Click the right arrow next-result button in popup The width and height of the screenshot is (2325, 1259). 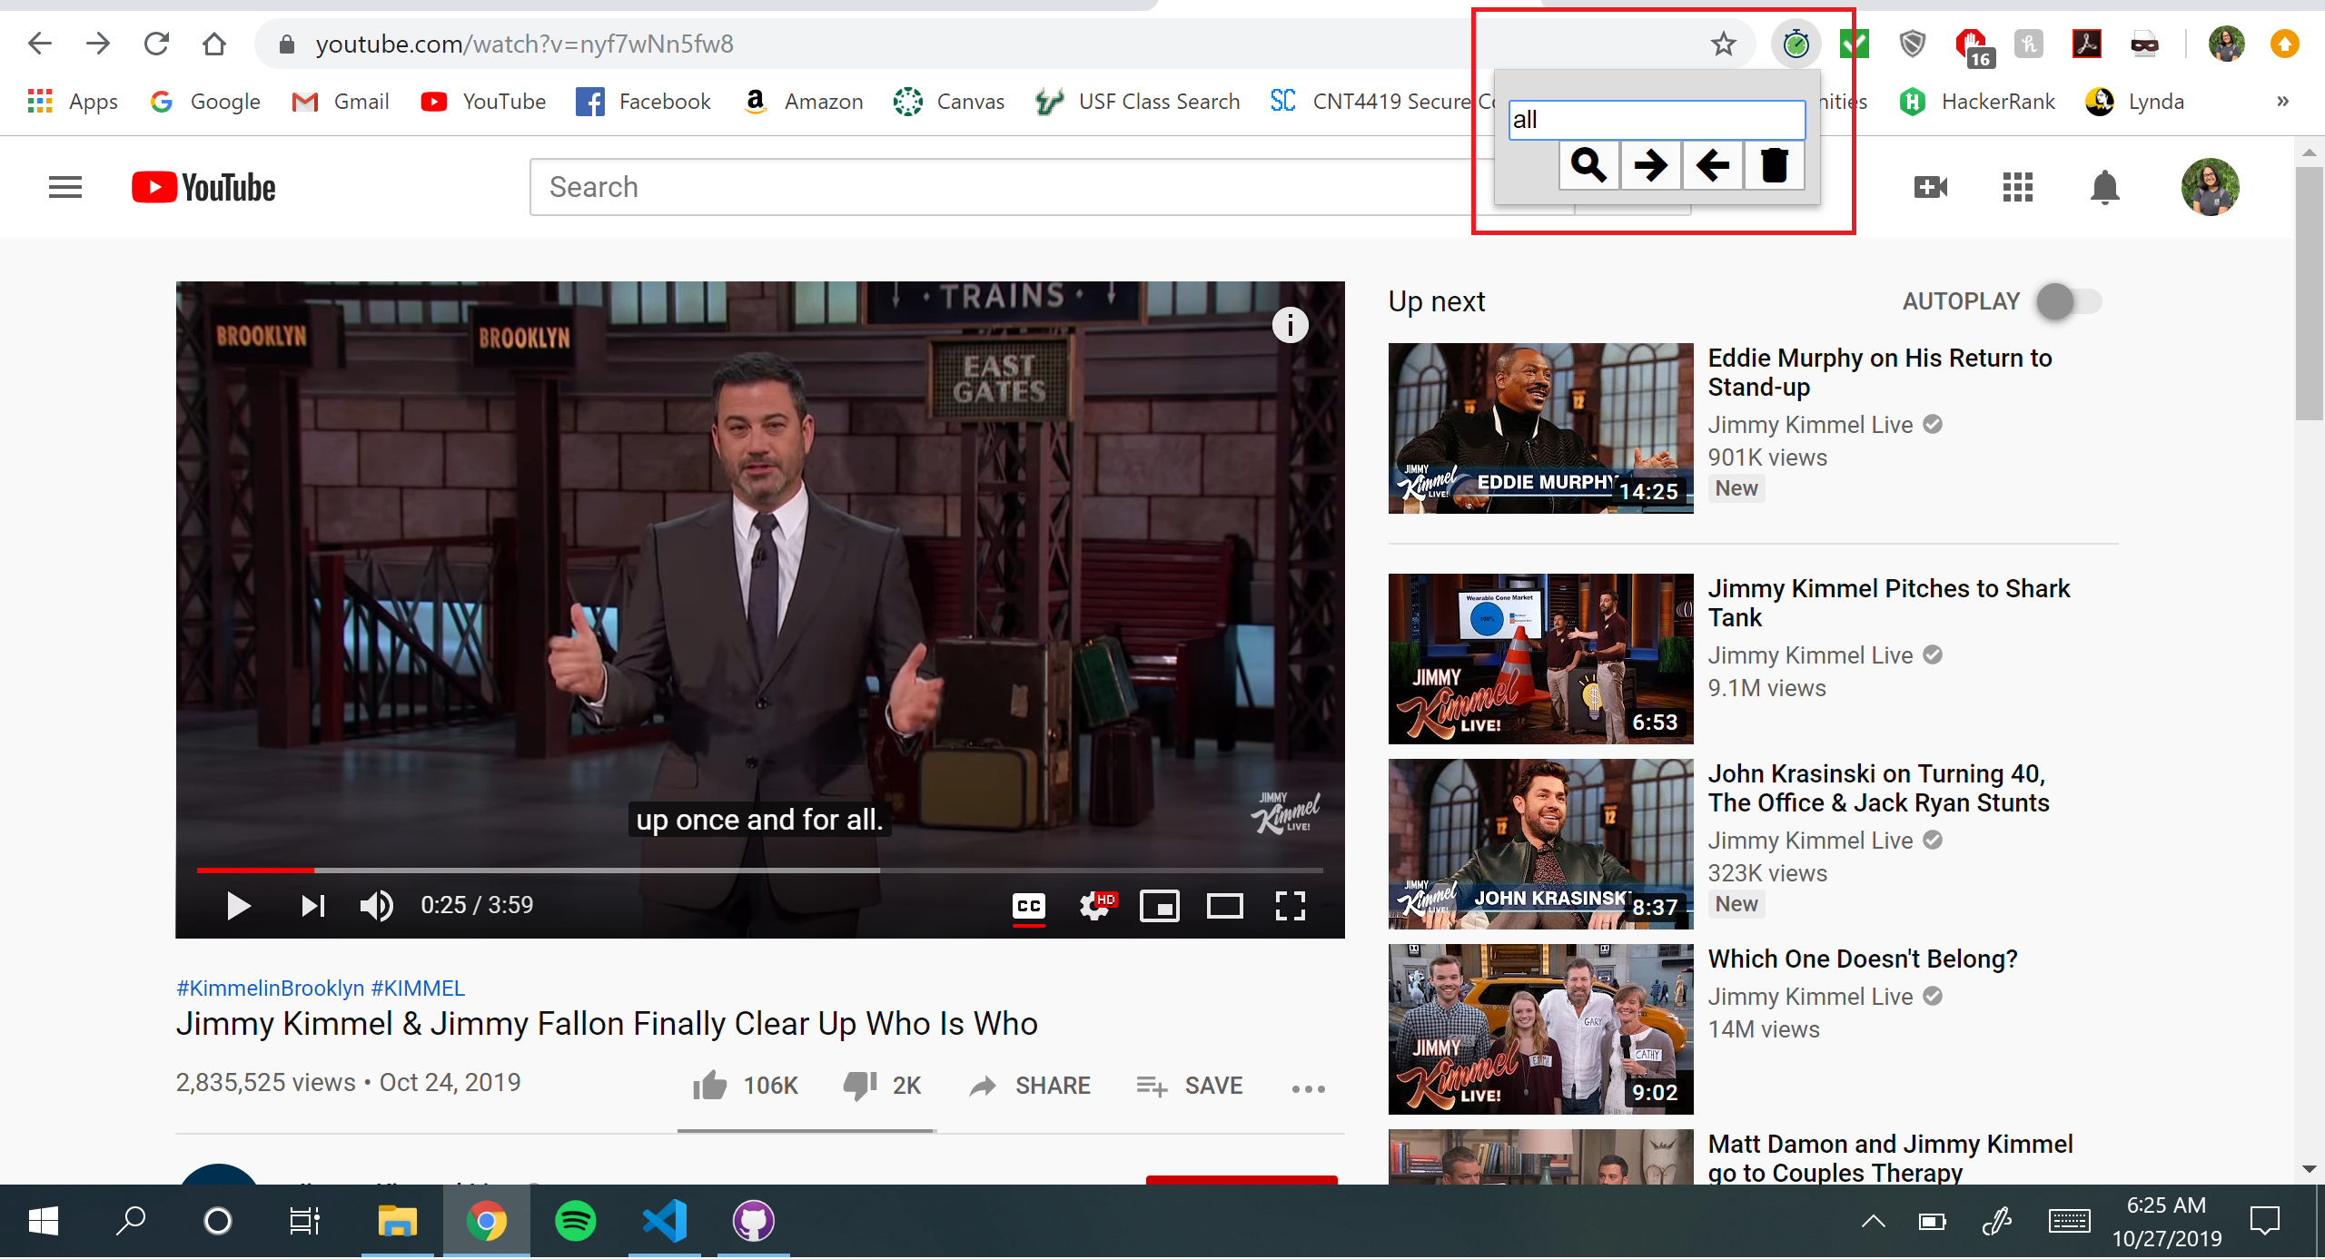point(1650,165)
